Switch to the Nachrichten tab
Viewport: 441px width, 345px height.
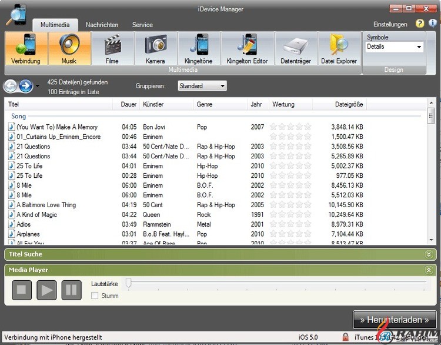click(x=102, y=25)
